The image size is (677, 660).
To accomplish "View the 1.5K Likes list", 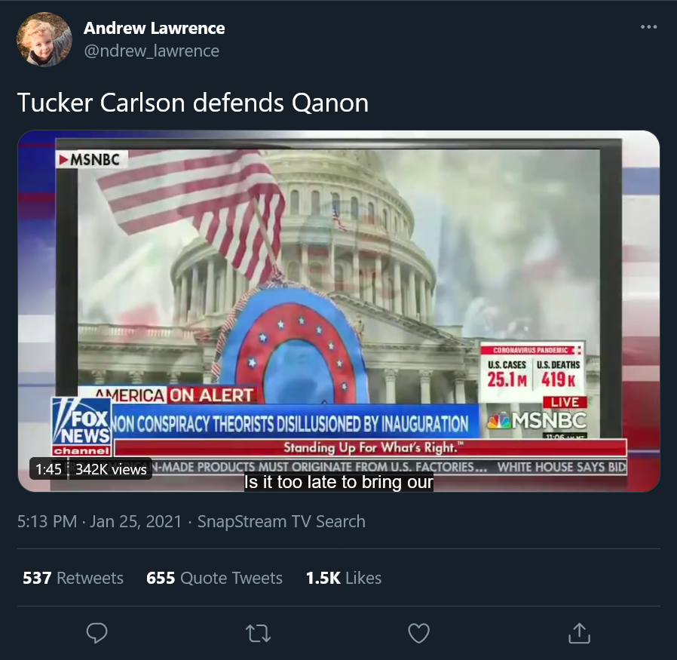I will pyautogui.click(x=344, y=578).
